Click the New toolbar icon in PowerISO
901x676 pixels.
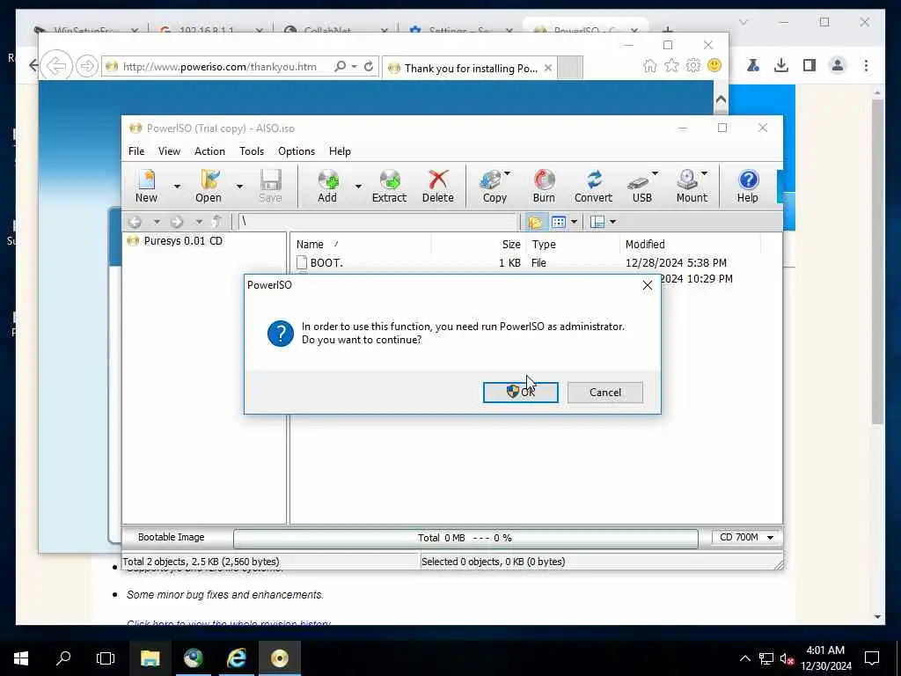(147, 186)
